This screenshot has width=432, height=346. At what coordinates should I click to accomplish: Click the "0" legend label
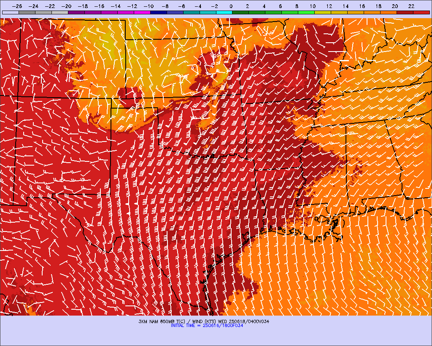click(231, 6)
